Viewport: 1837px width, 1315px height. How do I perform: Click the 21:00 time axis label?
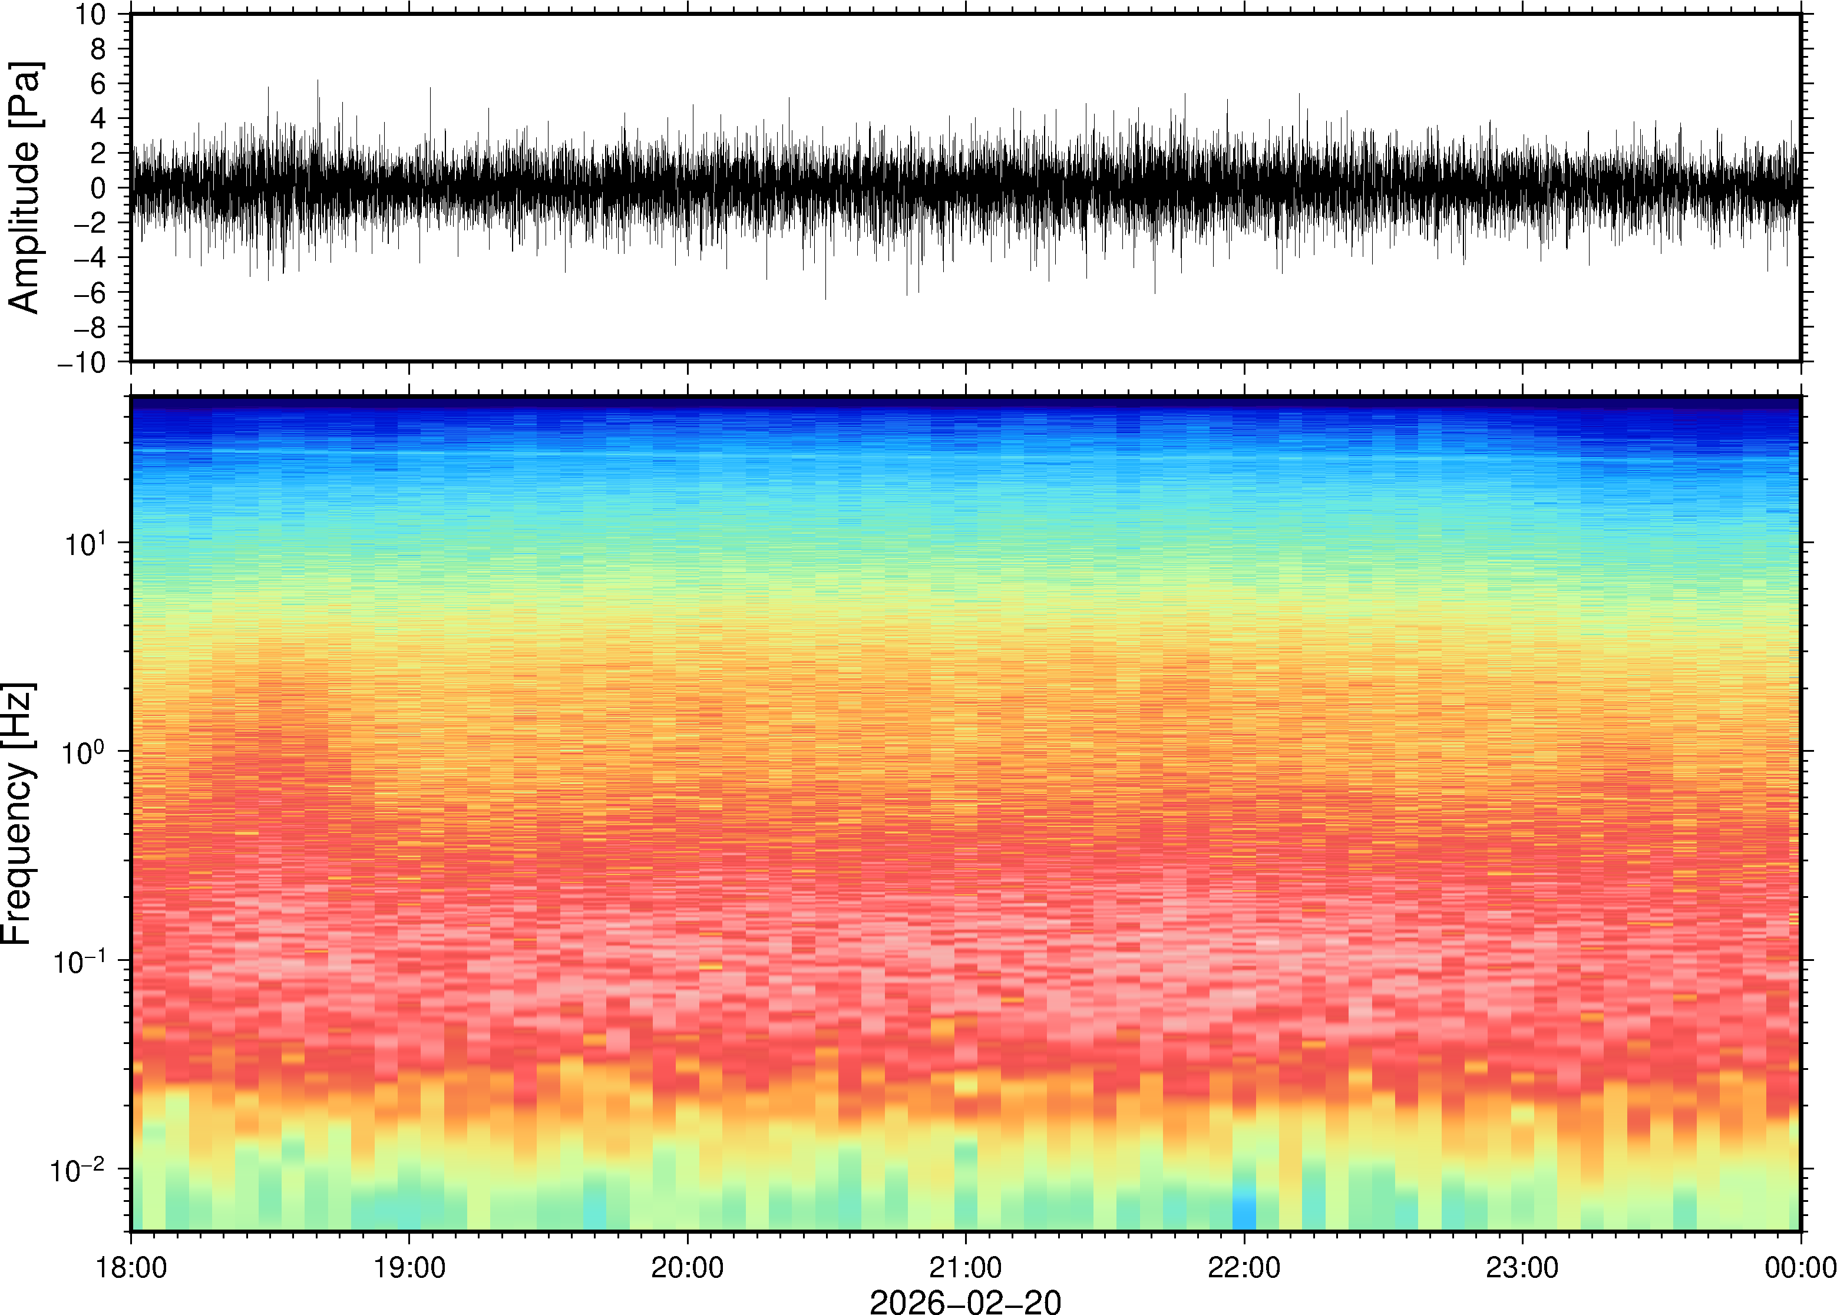965,1267
